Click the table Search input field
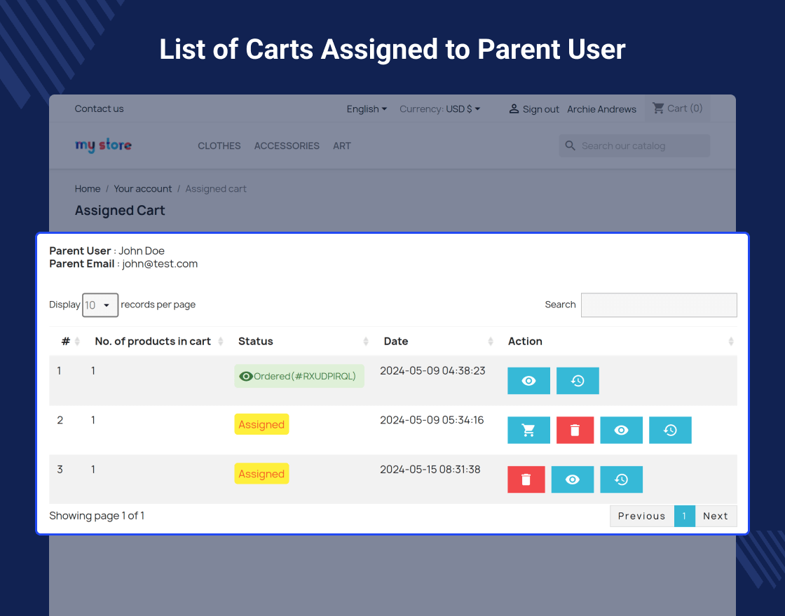 click(x=659, y=305)
